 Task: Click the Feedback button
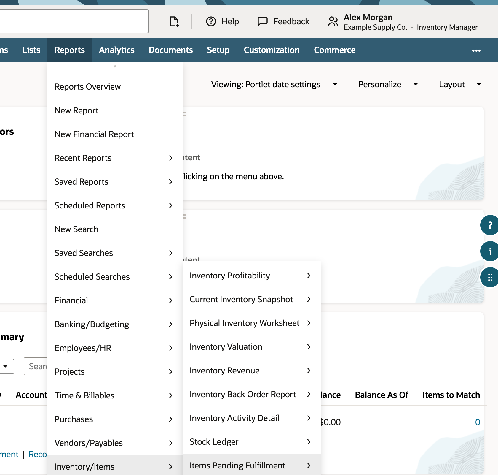point(283,21)
